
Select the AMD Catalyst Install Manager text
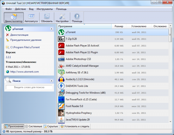tap(82, 66)
